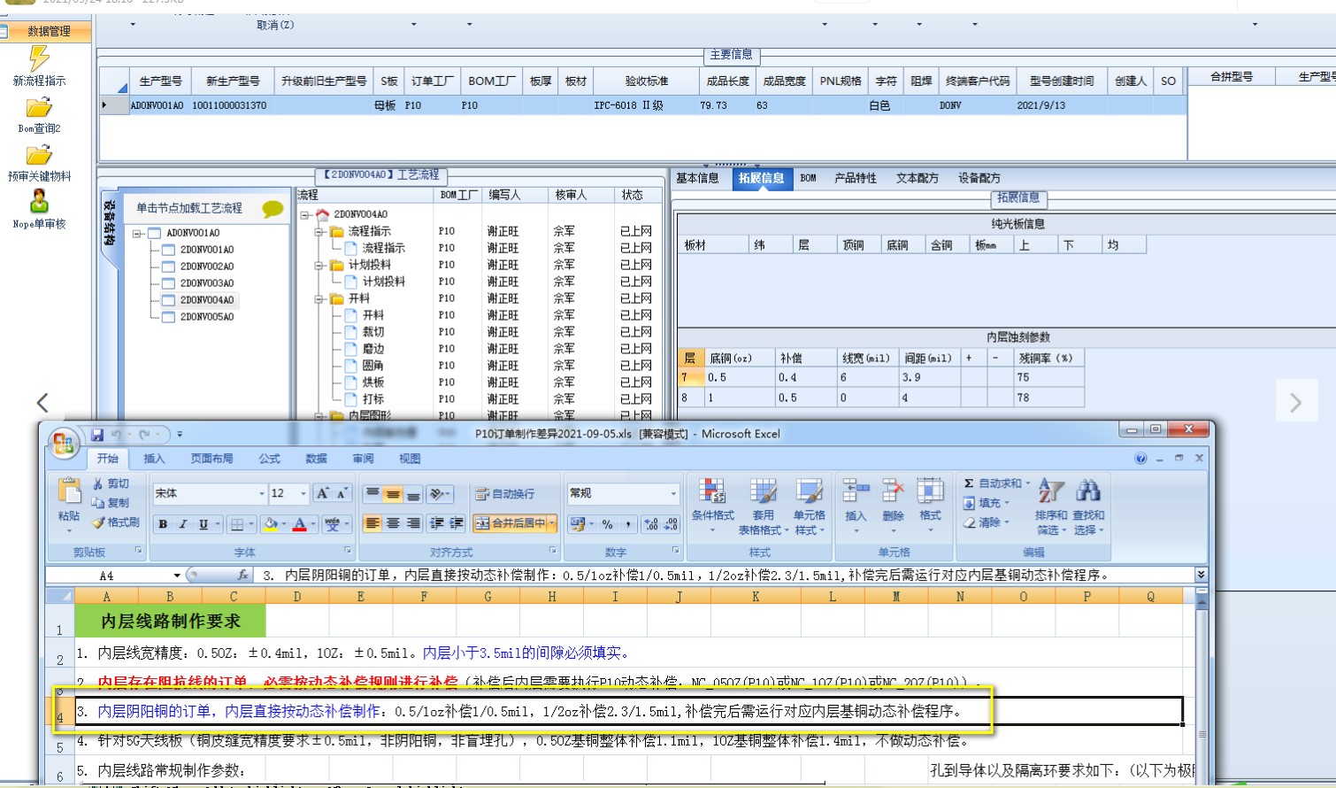Open the 预审关键物料 folder icon
Image resolution: width=1336 pixels, height=788 pixels.
tap(39, 156)
